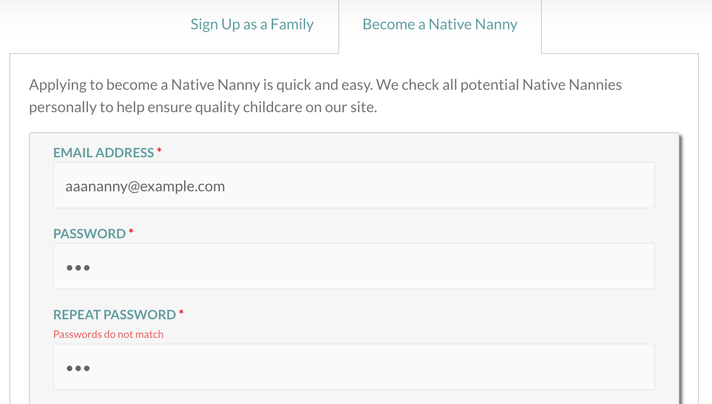The height and width of the screenshot is (404, 712).
Task: Click the REPEAT PASSWORD field label
Action: coord(115,315)
